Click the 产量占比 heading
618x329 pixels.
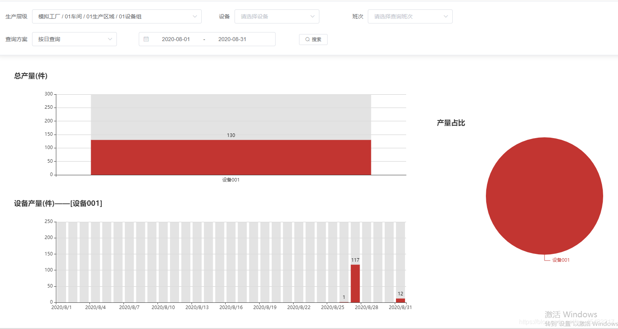451,123
